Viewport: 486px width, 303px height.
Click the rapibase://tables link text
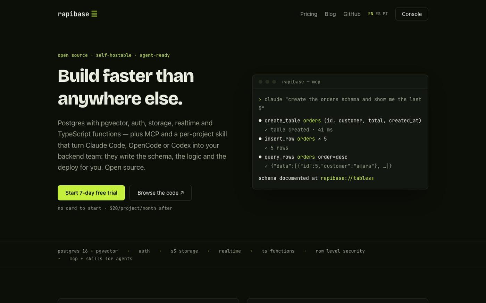tap(346, 178)
